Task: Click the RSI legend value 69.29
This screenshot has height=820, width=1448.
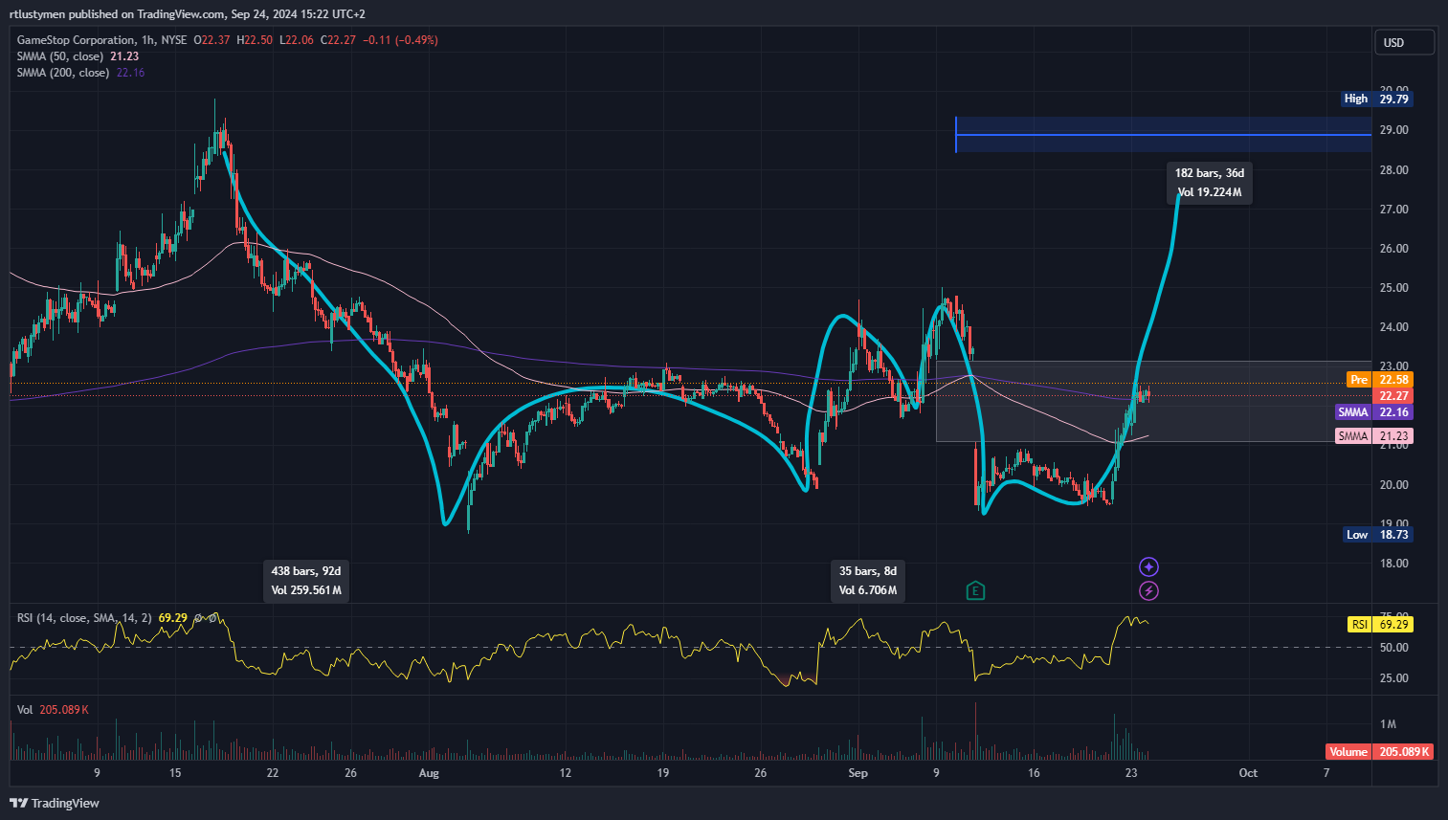Action: click(x=172, y=618)
